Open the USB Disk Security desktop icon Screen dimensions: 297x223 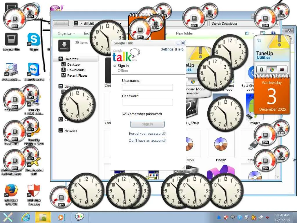pos(34,195)
